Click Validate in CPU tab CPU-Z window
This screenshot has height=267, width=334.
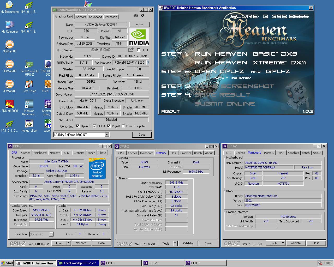click(x=81, y=243)
